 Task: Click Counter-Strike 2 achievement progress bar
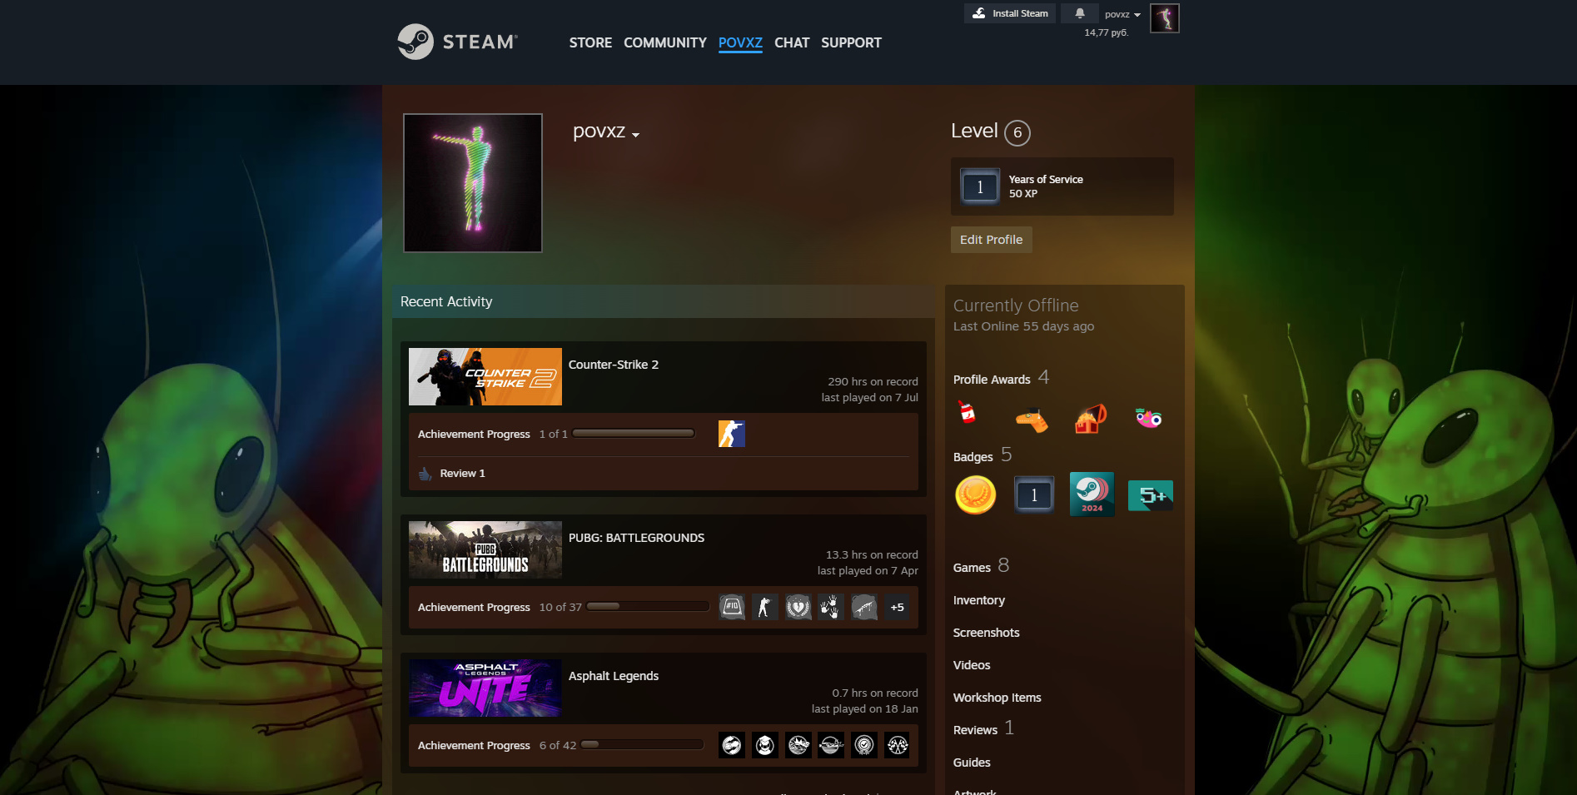(634, 434)
